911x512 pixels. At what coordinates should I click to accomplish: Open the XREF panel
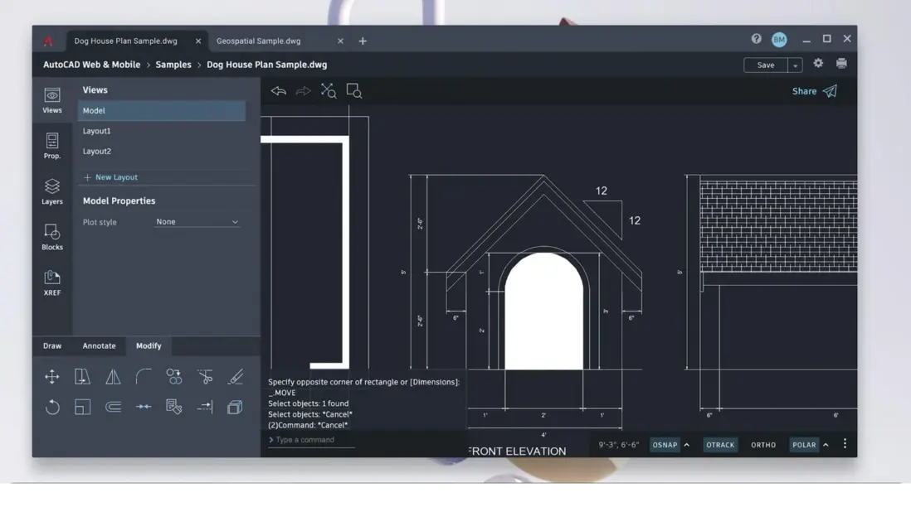coord(52,283)
